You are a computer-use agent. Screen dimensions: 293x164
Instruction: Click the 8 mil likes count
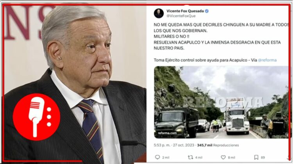232,158
